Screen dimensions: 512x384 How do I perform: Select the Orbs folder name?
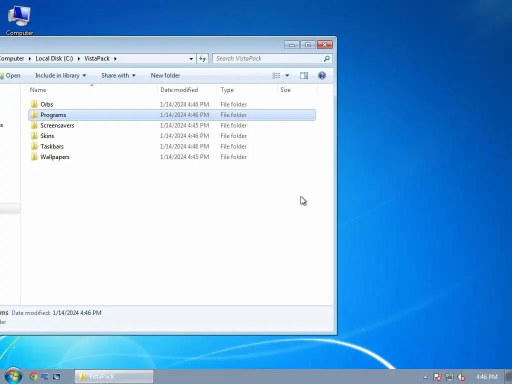tap(46, 104)
